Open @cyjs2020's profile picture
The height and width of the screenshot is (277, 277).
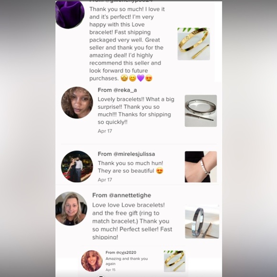(x=92, y=261)
